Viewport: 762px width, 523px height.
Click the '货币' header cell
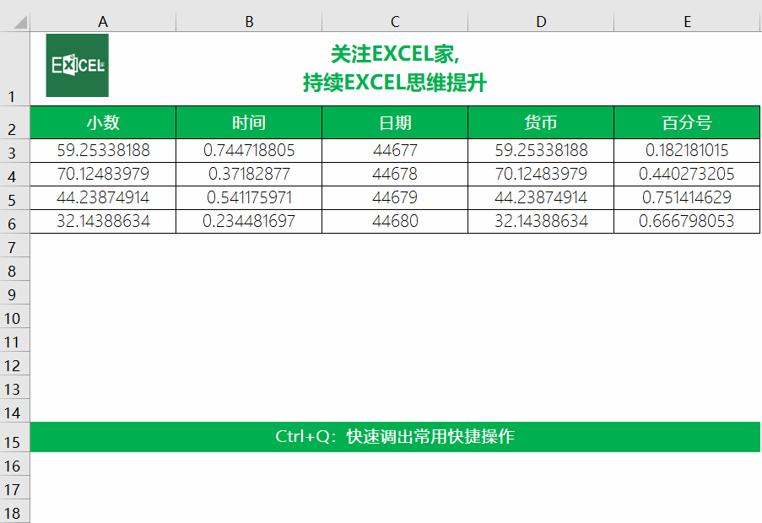pos(541,122)
